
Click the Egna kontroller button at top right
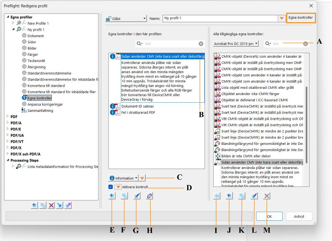tap(301, 18)
